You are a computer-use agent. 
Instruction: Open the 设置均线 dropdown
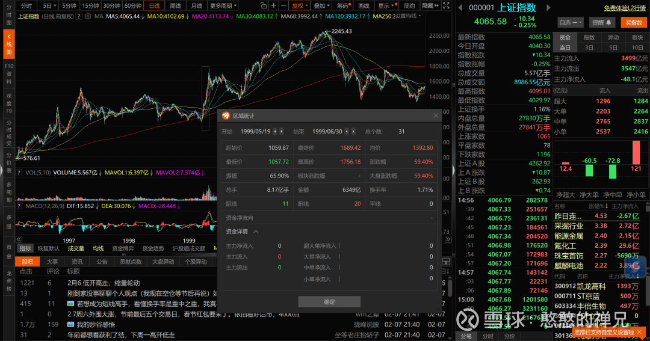[x=407, y=16]
